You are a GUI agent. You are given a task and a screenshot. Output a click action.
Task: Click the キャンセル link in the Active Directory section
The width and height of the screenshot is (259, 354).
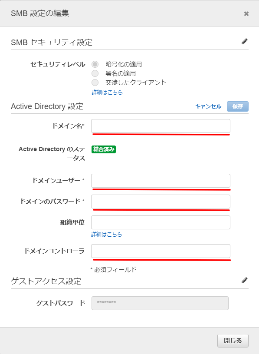point(208,106)
